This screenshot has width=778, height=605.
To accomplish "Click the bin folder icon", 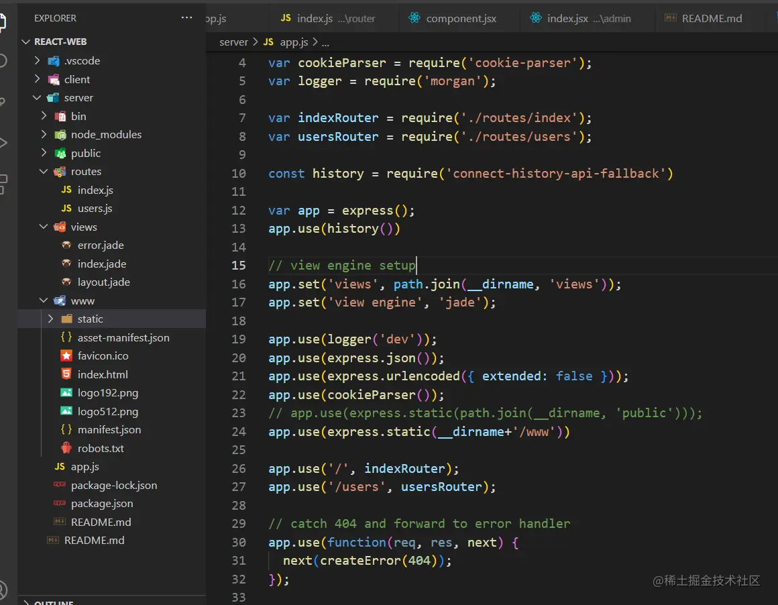I will pos(60,117).
